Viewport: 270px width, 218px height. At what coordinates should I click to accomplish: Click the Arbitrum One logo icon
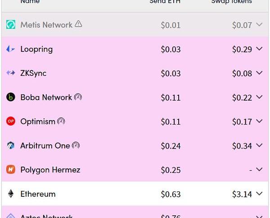pos(11,145)
